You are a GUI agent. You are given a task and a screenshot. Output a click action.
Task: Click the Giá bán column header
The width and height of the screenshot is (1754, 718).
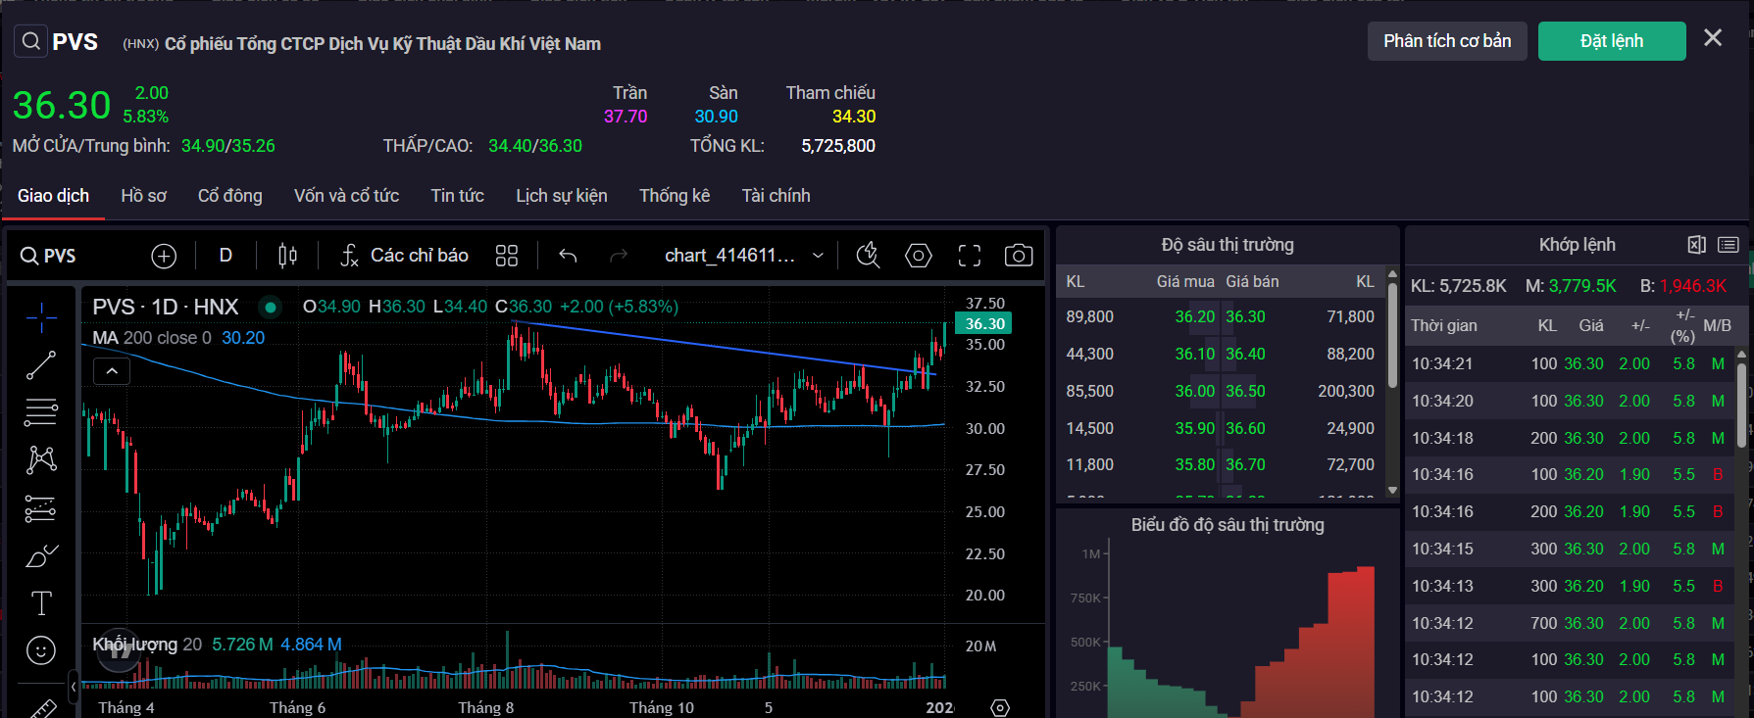[1252, 282]
